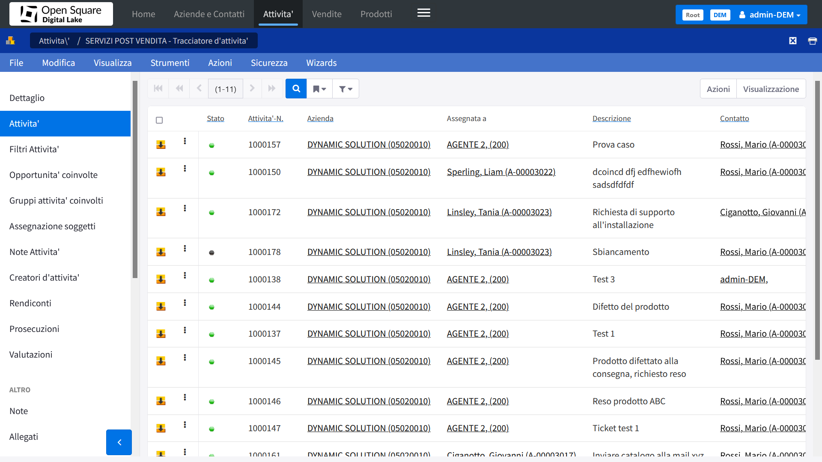Open the File menu
The height and width of the screenshot is (462, 822).
pyautogui.click(x=16, y=62)
